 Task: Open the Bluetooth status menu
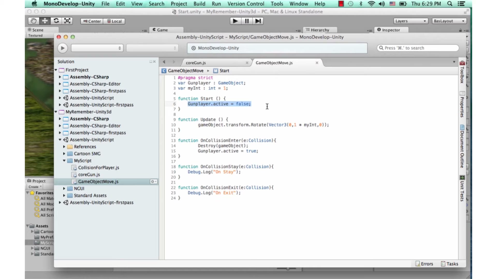[x=361, y=4]
